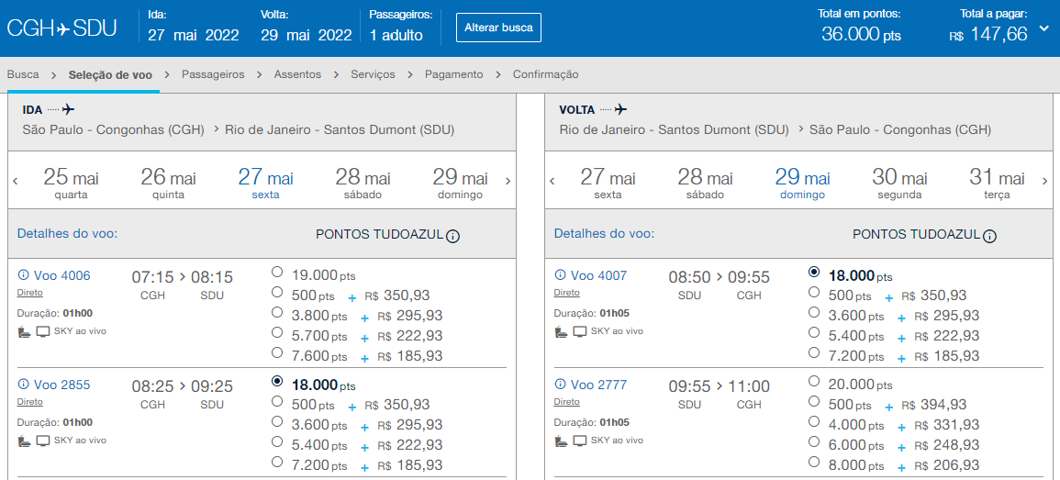Image resolution: width=1060 pixels, height=480 pixels.
Task: Go to later dates in VOLTA date strip
Action: coord(1045,181)
